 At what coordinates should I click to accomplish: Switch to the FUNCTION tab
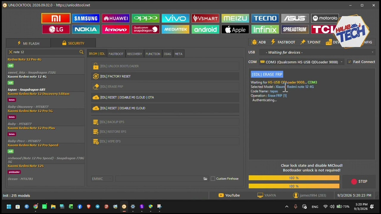pyautogui.click(x=153, y=54)
